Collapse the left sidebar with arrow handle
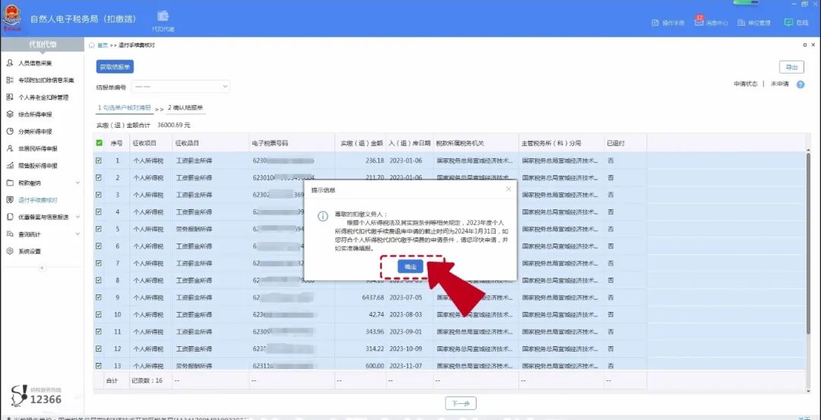 click(42, 268)
